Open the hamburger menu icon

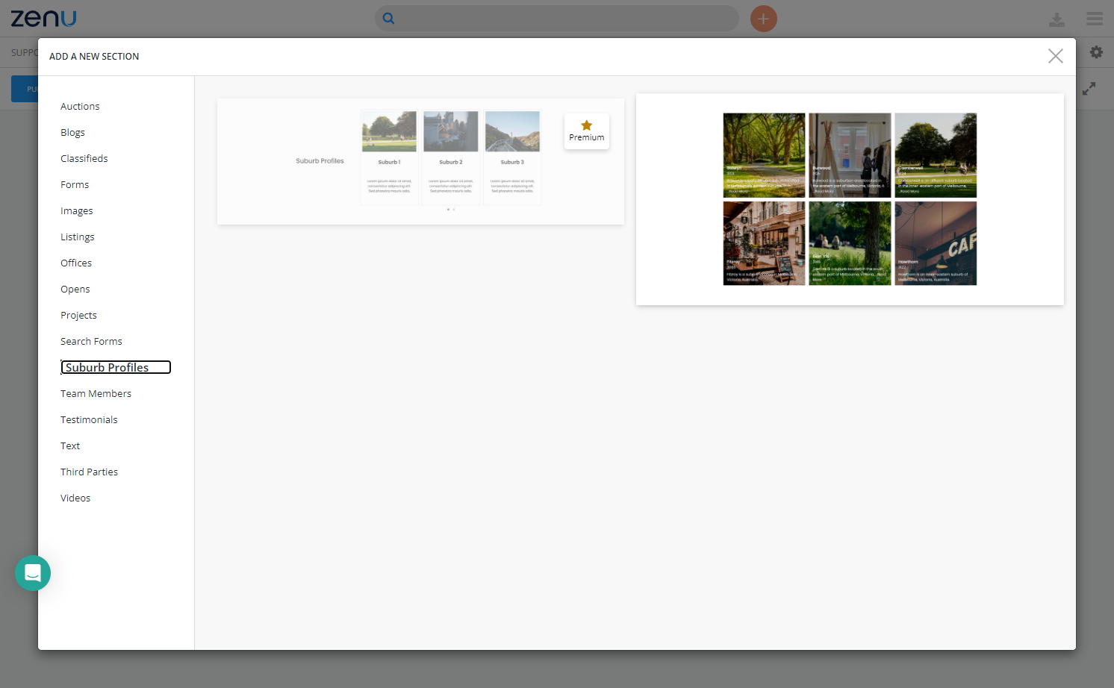(x=1095, y=19)
